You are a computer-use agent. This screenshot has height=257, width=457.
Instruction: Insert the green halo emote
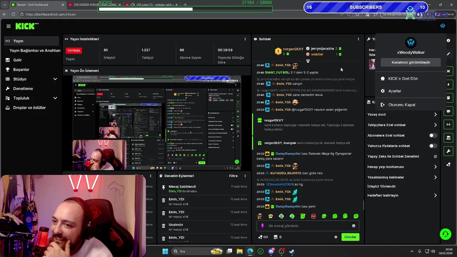[303, 216]
